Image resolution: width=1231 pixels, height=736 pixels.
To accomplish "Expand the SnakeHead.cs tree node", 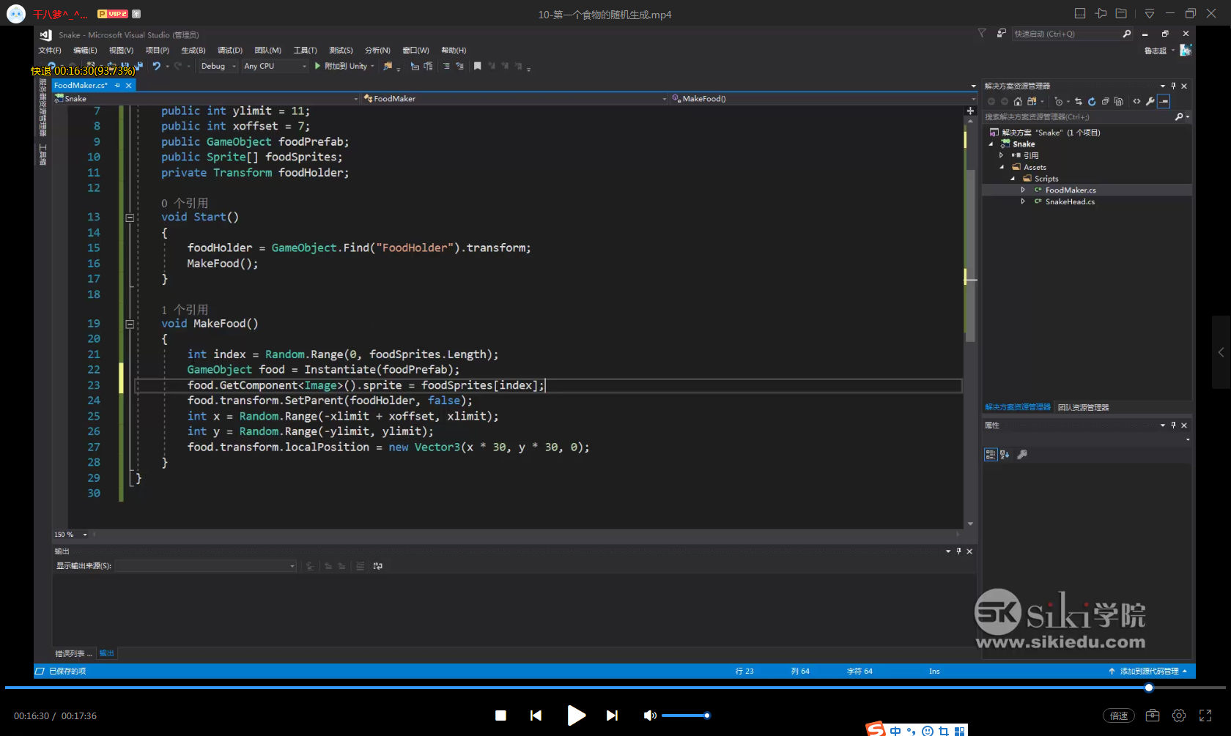I will click(x=1024, y=202).
